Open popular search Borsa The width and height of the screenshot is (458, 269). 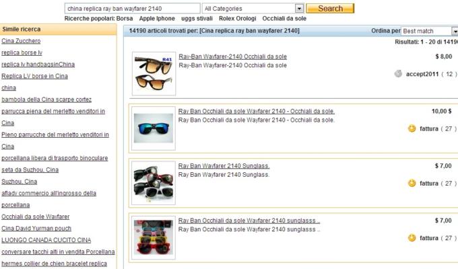pyautogui.click(x=125, y=18)
